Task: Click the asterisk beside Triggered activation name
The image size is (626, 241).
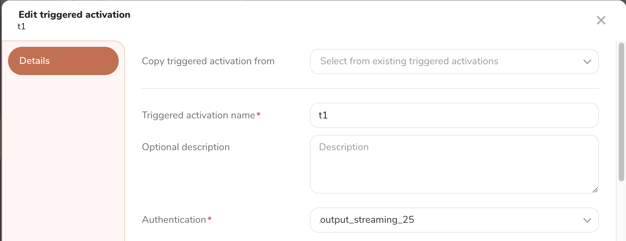Action: tap(258, 114)
